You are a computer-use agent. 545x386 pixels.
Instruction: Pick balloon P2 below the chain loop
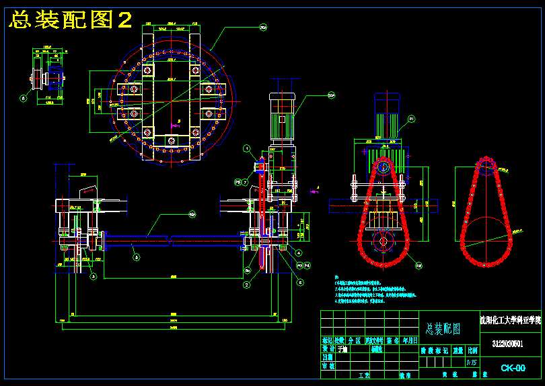click(419, 266)
